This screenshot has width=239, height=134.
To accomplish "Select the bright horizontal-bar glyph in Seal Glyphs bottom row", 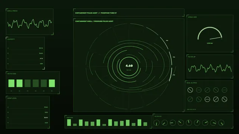I will (207, 99).
